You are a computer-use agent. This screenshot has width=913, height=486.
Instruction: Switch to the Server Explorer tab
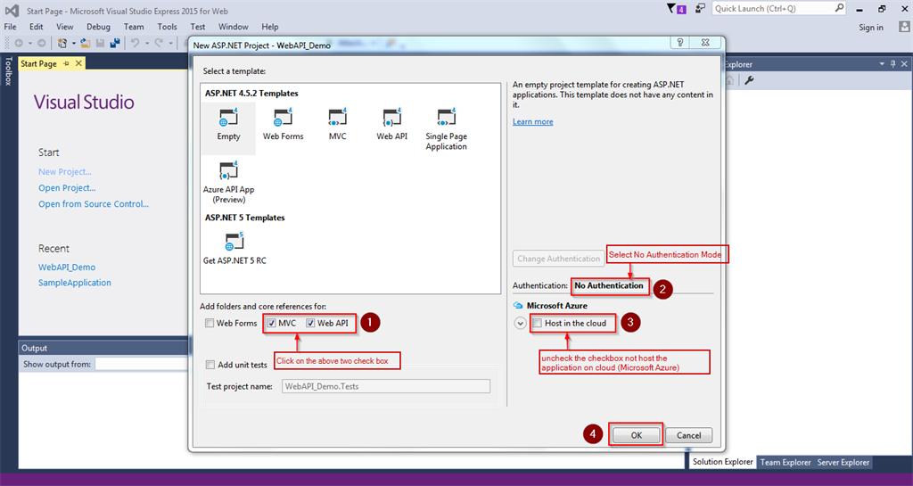[843, 462]
